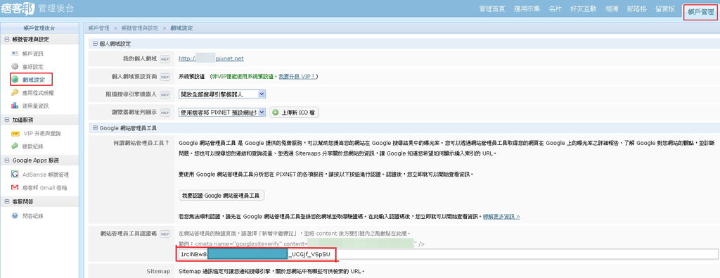Click the 瞭解更多資訊 link

click(501, 216)
